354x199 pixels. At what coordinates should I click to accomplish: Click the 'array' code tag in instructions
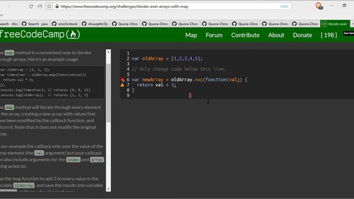[97, 160]
